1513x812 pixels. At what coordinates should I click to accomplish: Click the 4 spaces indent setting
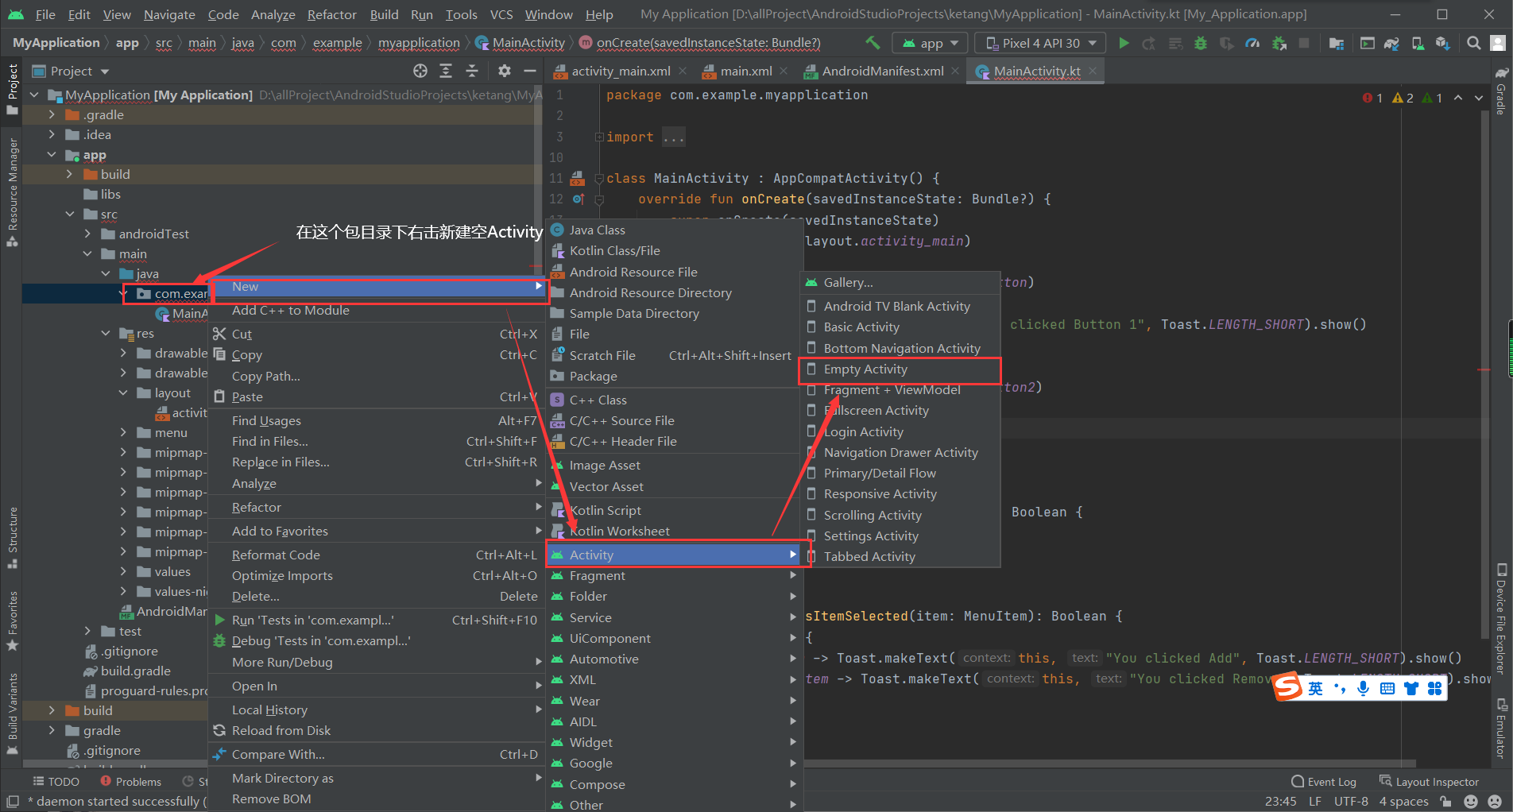[1403, 802]
